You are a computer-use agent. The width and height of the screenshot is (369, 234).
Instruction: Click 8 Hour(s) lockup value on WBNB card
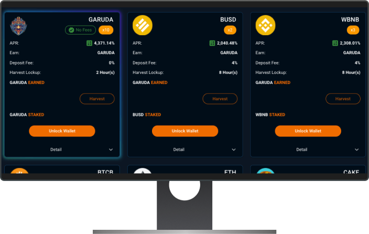coord(351,72)
